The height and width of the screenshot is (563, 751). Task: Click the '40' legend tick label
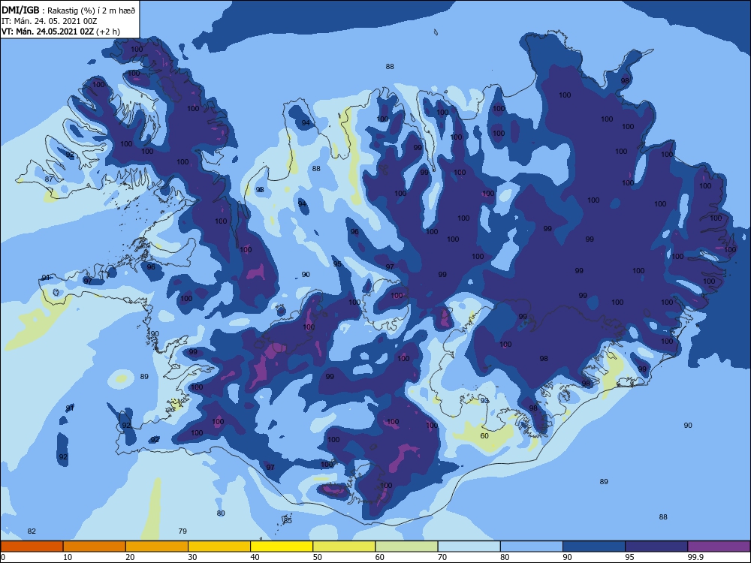pyautogui.click(x=255, y=557)
